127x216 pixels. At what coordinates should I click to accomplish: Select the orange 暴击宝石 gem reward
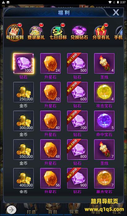104,178
